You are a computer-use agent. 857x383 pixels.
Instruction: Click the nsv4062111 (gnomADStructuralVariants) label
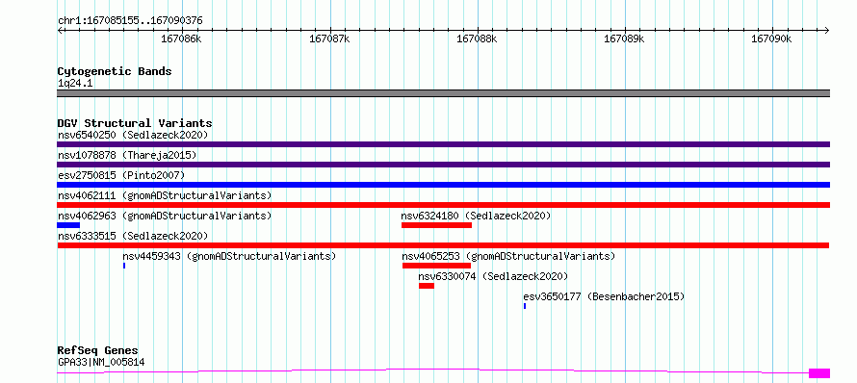(165, 195)
